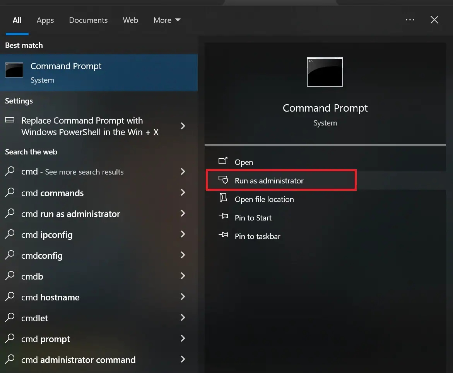Screen dimensions: 453x373
Task: Click the Open file location folder icon
Action: tap(223, 198)
